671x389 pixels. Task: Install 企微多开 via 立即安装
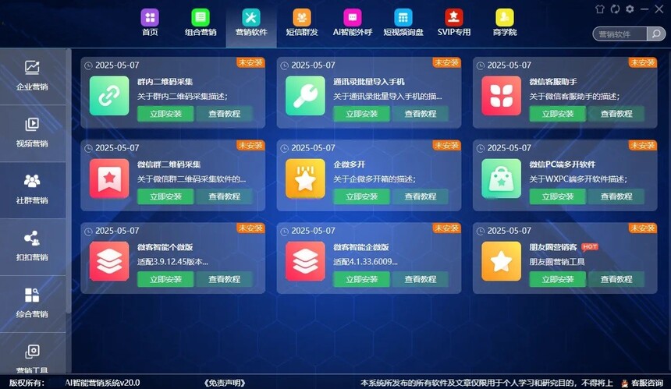point(361,196)
